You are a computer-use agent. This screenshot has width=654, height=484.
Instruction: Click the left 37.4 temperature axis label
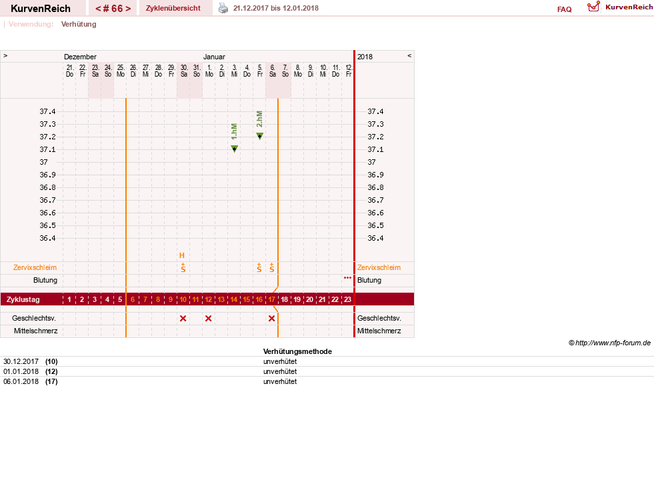pos(47,111)
